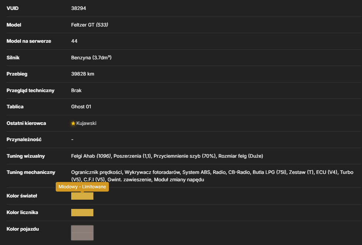Click the Kolor licznika label
Screen dimensions: 362x245
coord(22,213)
